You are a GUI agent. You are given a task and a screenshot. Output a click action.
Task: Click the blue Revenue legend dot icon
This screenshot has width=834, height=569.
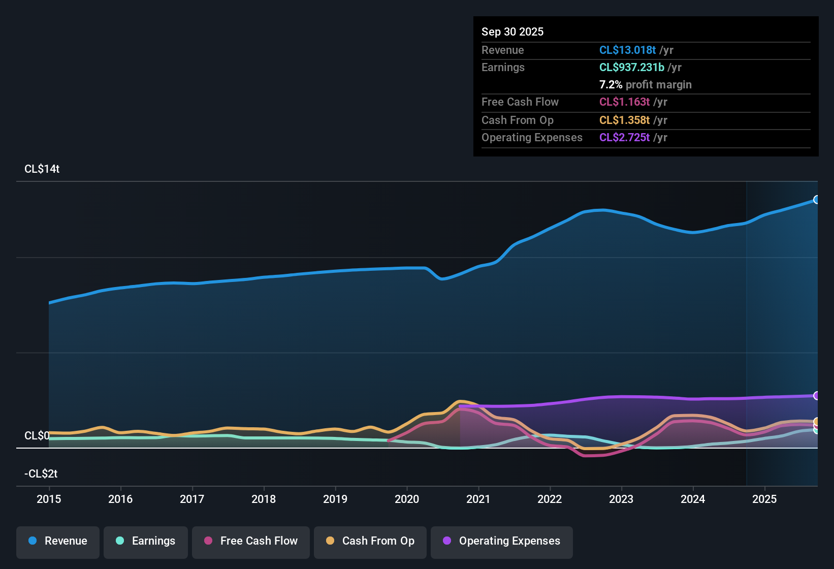click(x=32, y=541)
